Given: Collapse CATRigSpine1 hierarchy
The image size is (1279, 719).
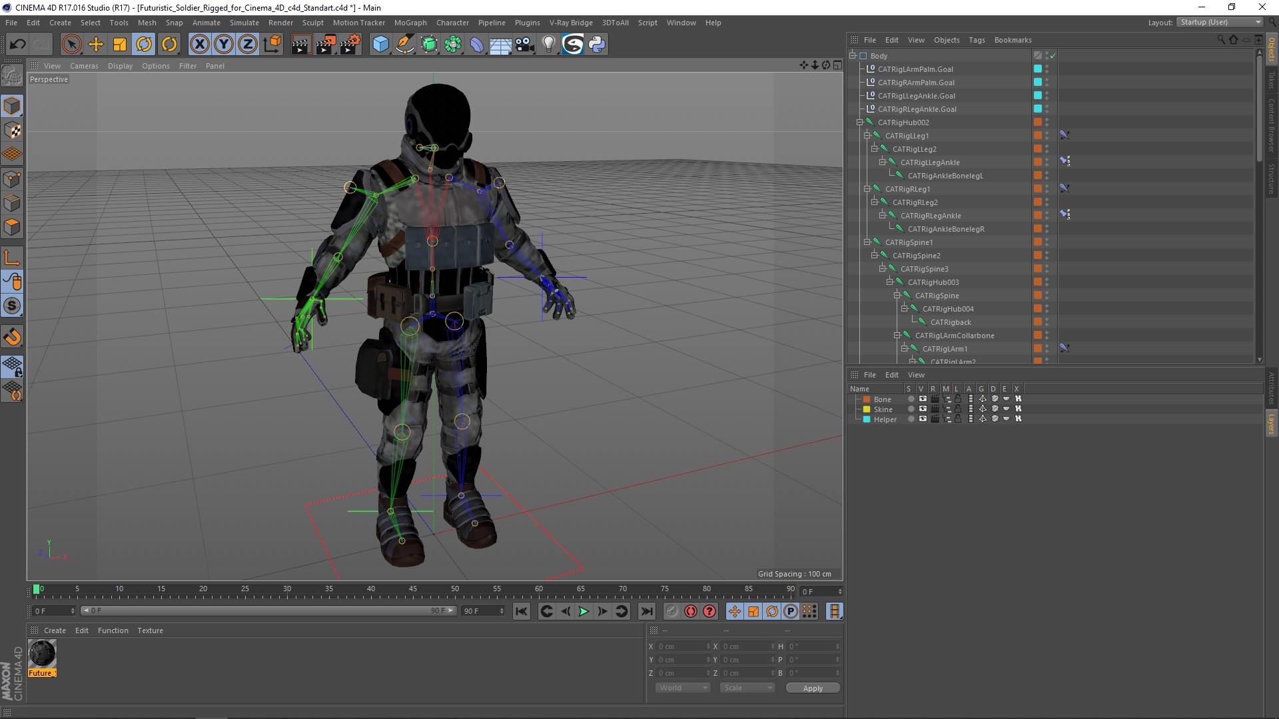Looking at the screenshot, I should point(867,242).
